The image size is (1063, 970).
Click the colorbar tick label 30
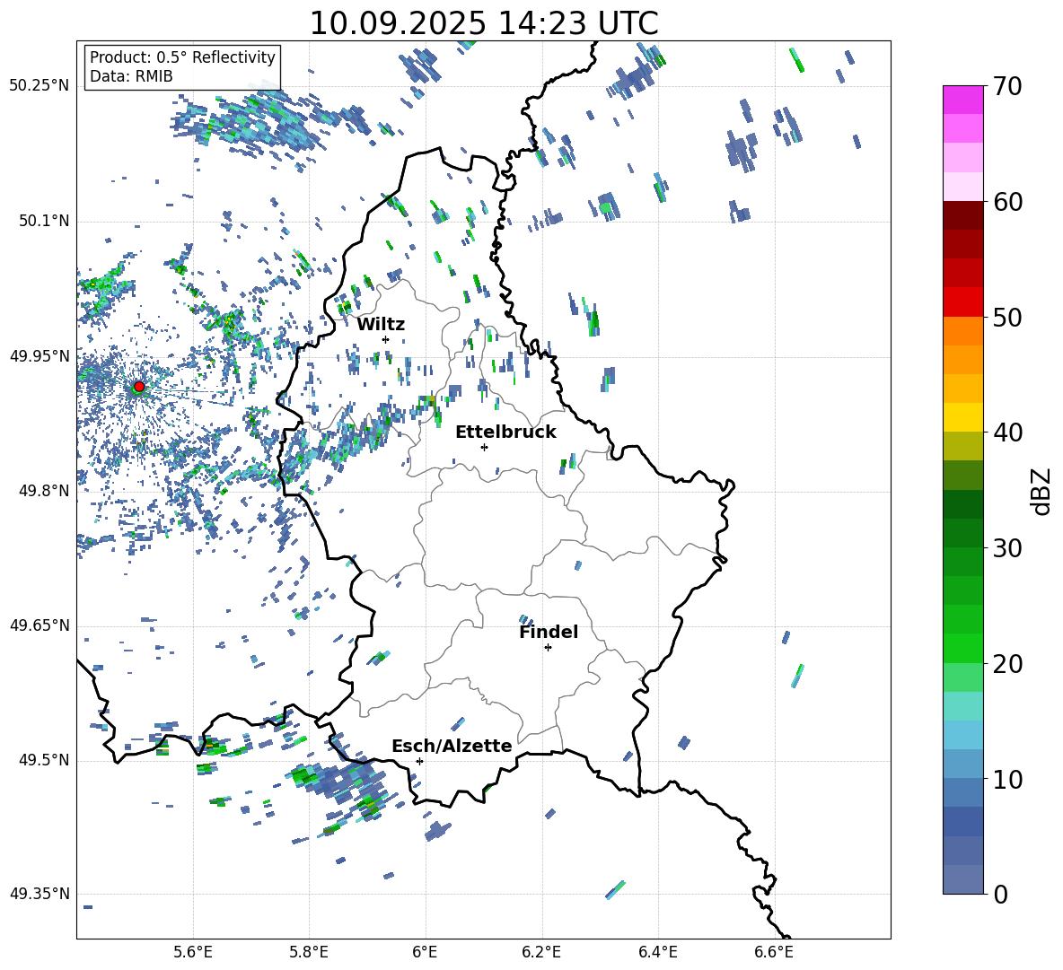coord(1007,548)
